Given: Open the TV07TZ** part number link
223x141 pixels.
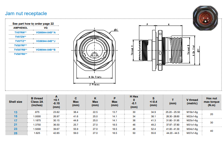Looking at the screenshot, I should (20, 41).
